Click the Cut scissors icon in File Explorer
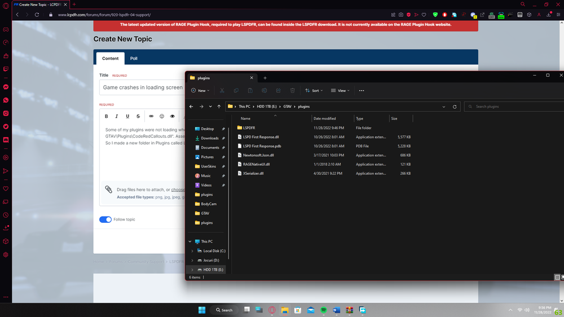Viewport: 564px width, 317px height. click(222, 90)
